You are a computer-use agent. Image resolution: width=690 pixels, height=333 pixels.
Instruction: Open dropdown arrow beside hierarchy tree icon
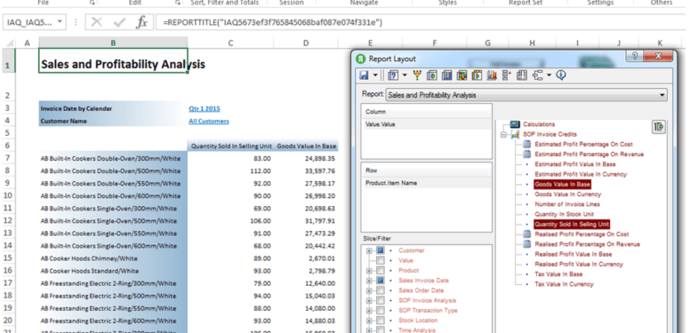549,75
